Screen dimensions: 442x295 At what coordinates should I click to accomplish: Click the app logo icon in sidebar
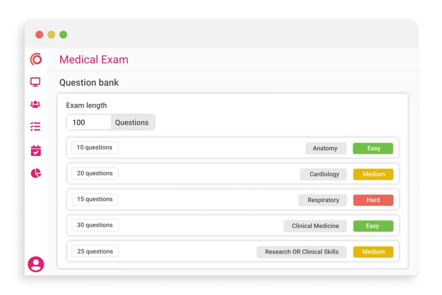click(36, 59)
